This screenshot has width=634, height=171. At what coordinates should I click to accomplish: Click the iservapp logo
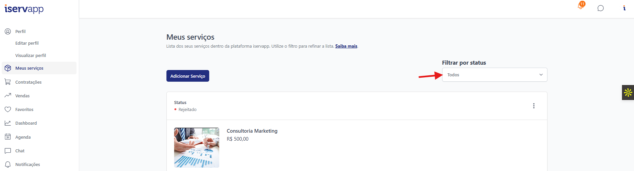click(x=24, y=9)
